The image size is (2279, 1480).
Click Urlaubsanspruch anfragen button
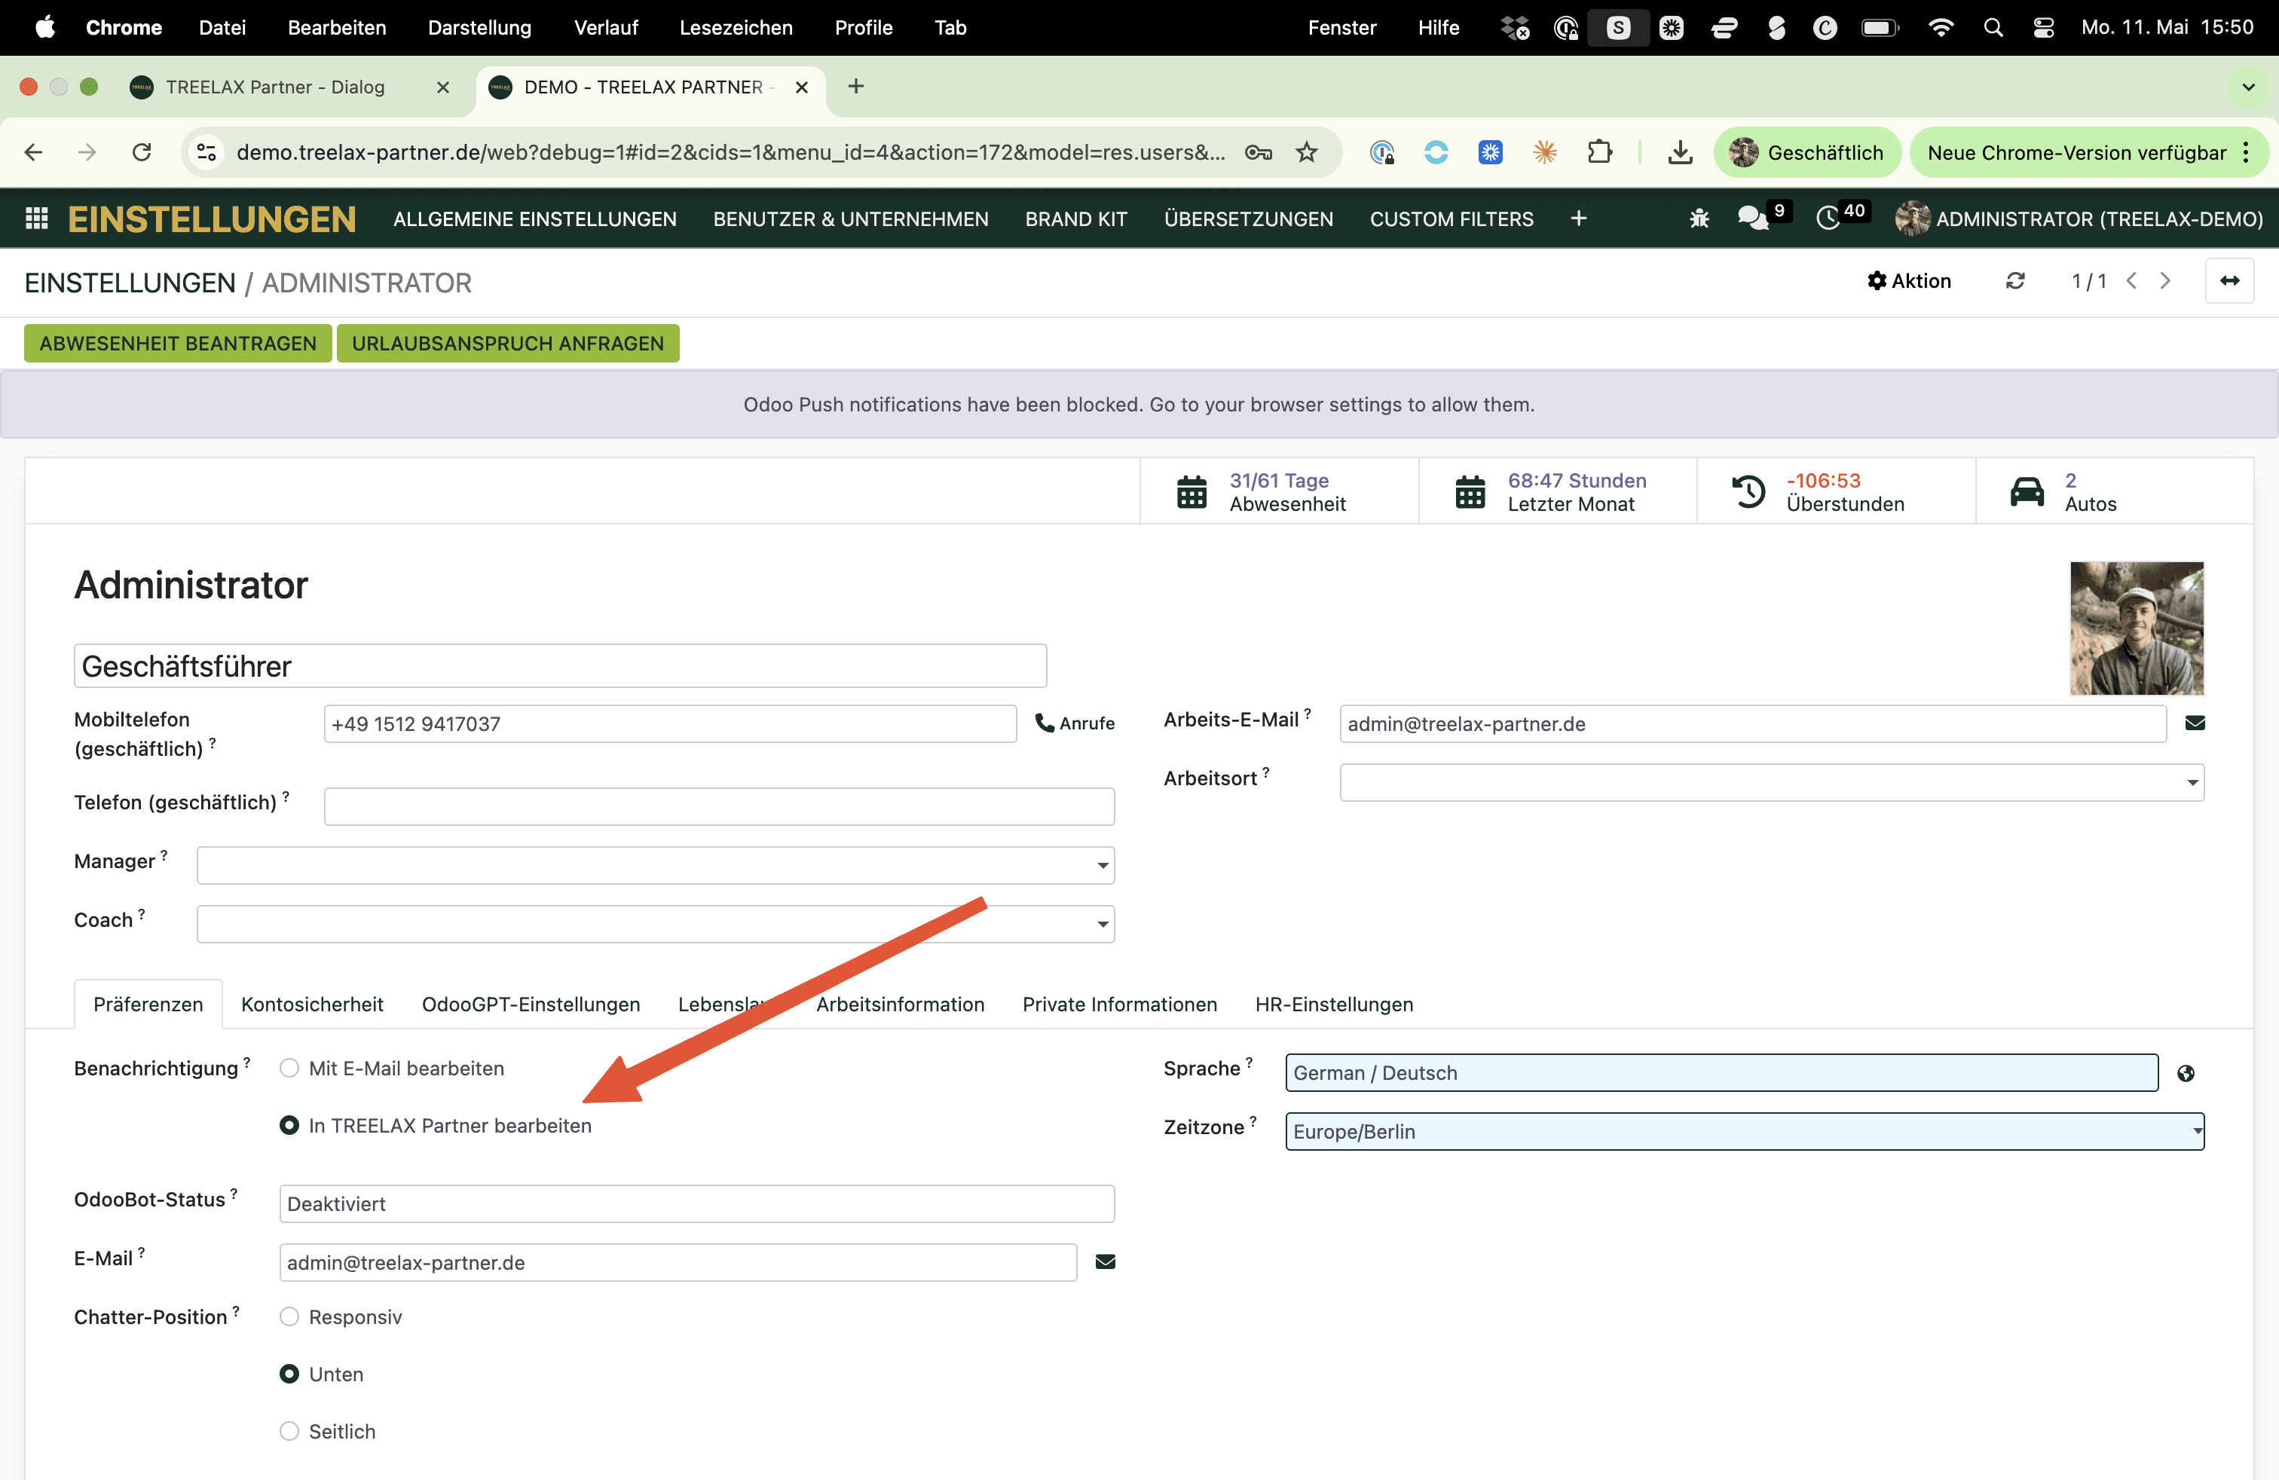click(507, 344)
